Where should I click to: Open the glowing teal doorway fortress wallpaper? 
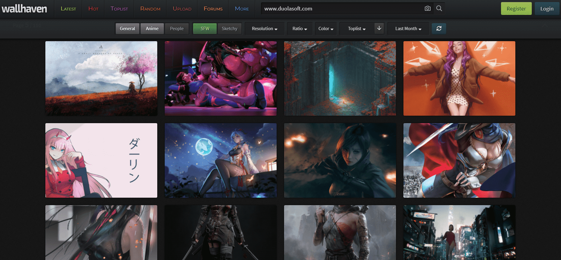point(340,78)
